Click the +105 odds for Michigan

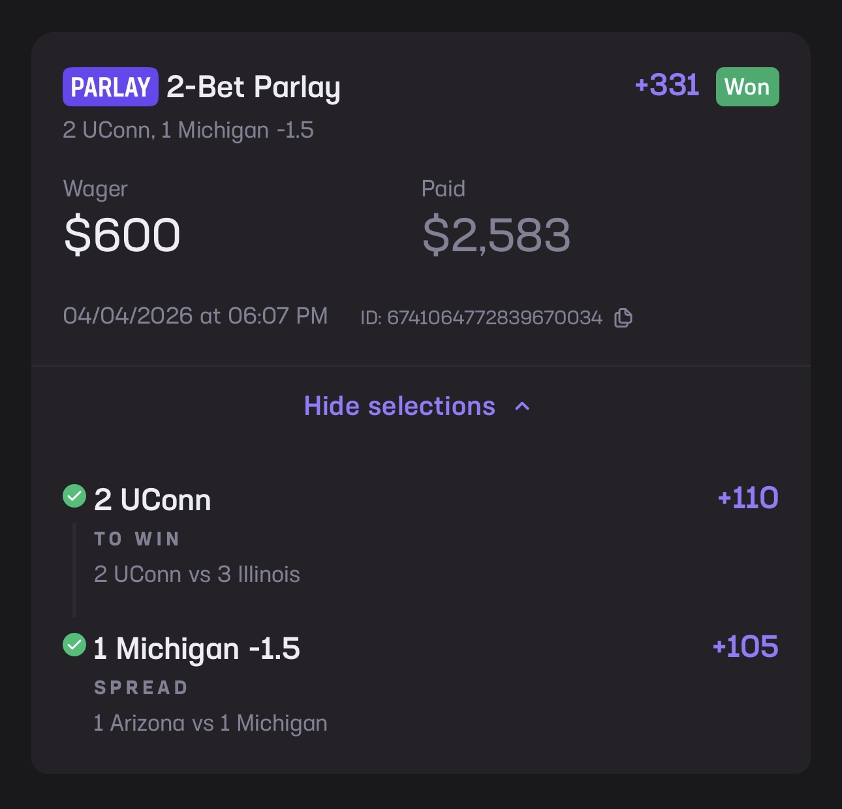tap(745, 647)
